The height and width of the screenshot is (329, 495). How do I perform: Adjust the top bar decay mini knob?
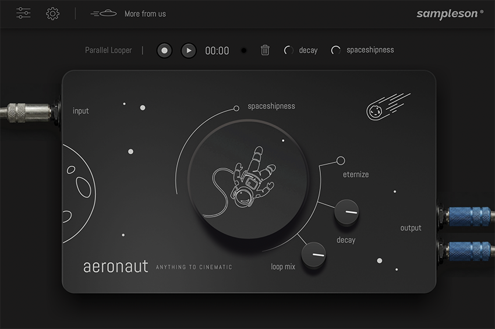288,50
